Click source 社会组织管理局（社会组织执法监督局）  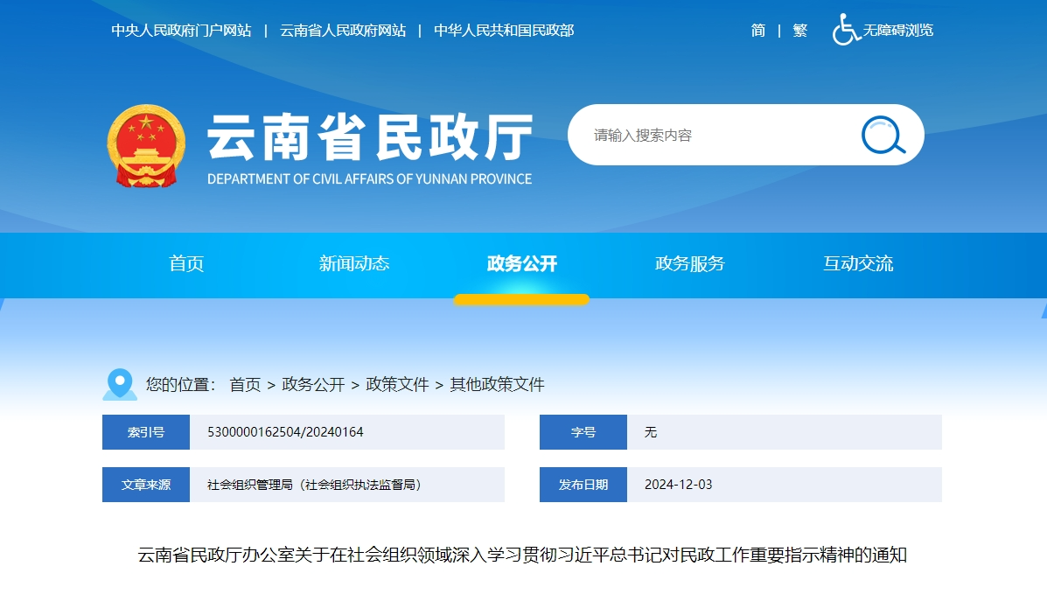[x=315, y=485]
